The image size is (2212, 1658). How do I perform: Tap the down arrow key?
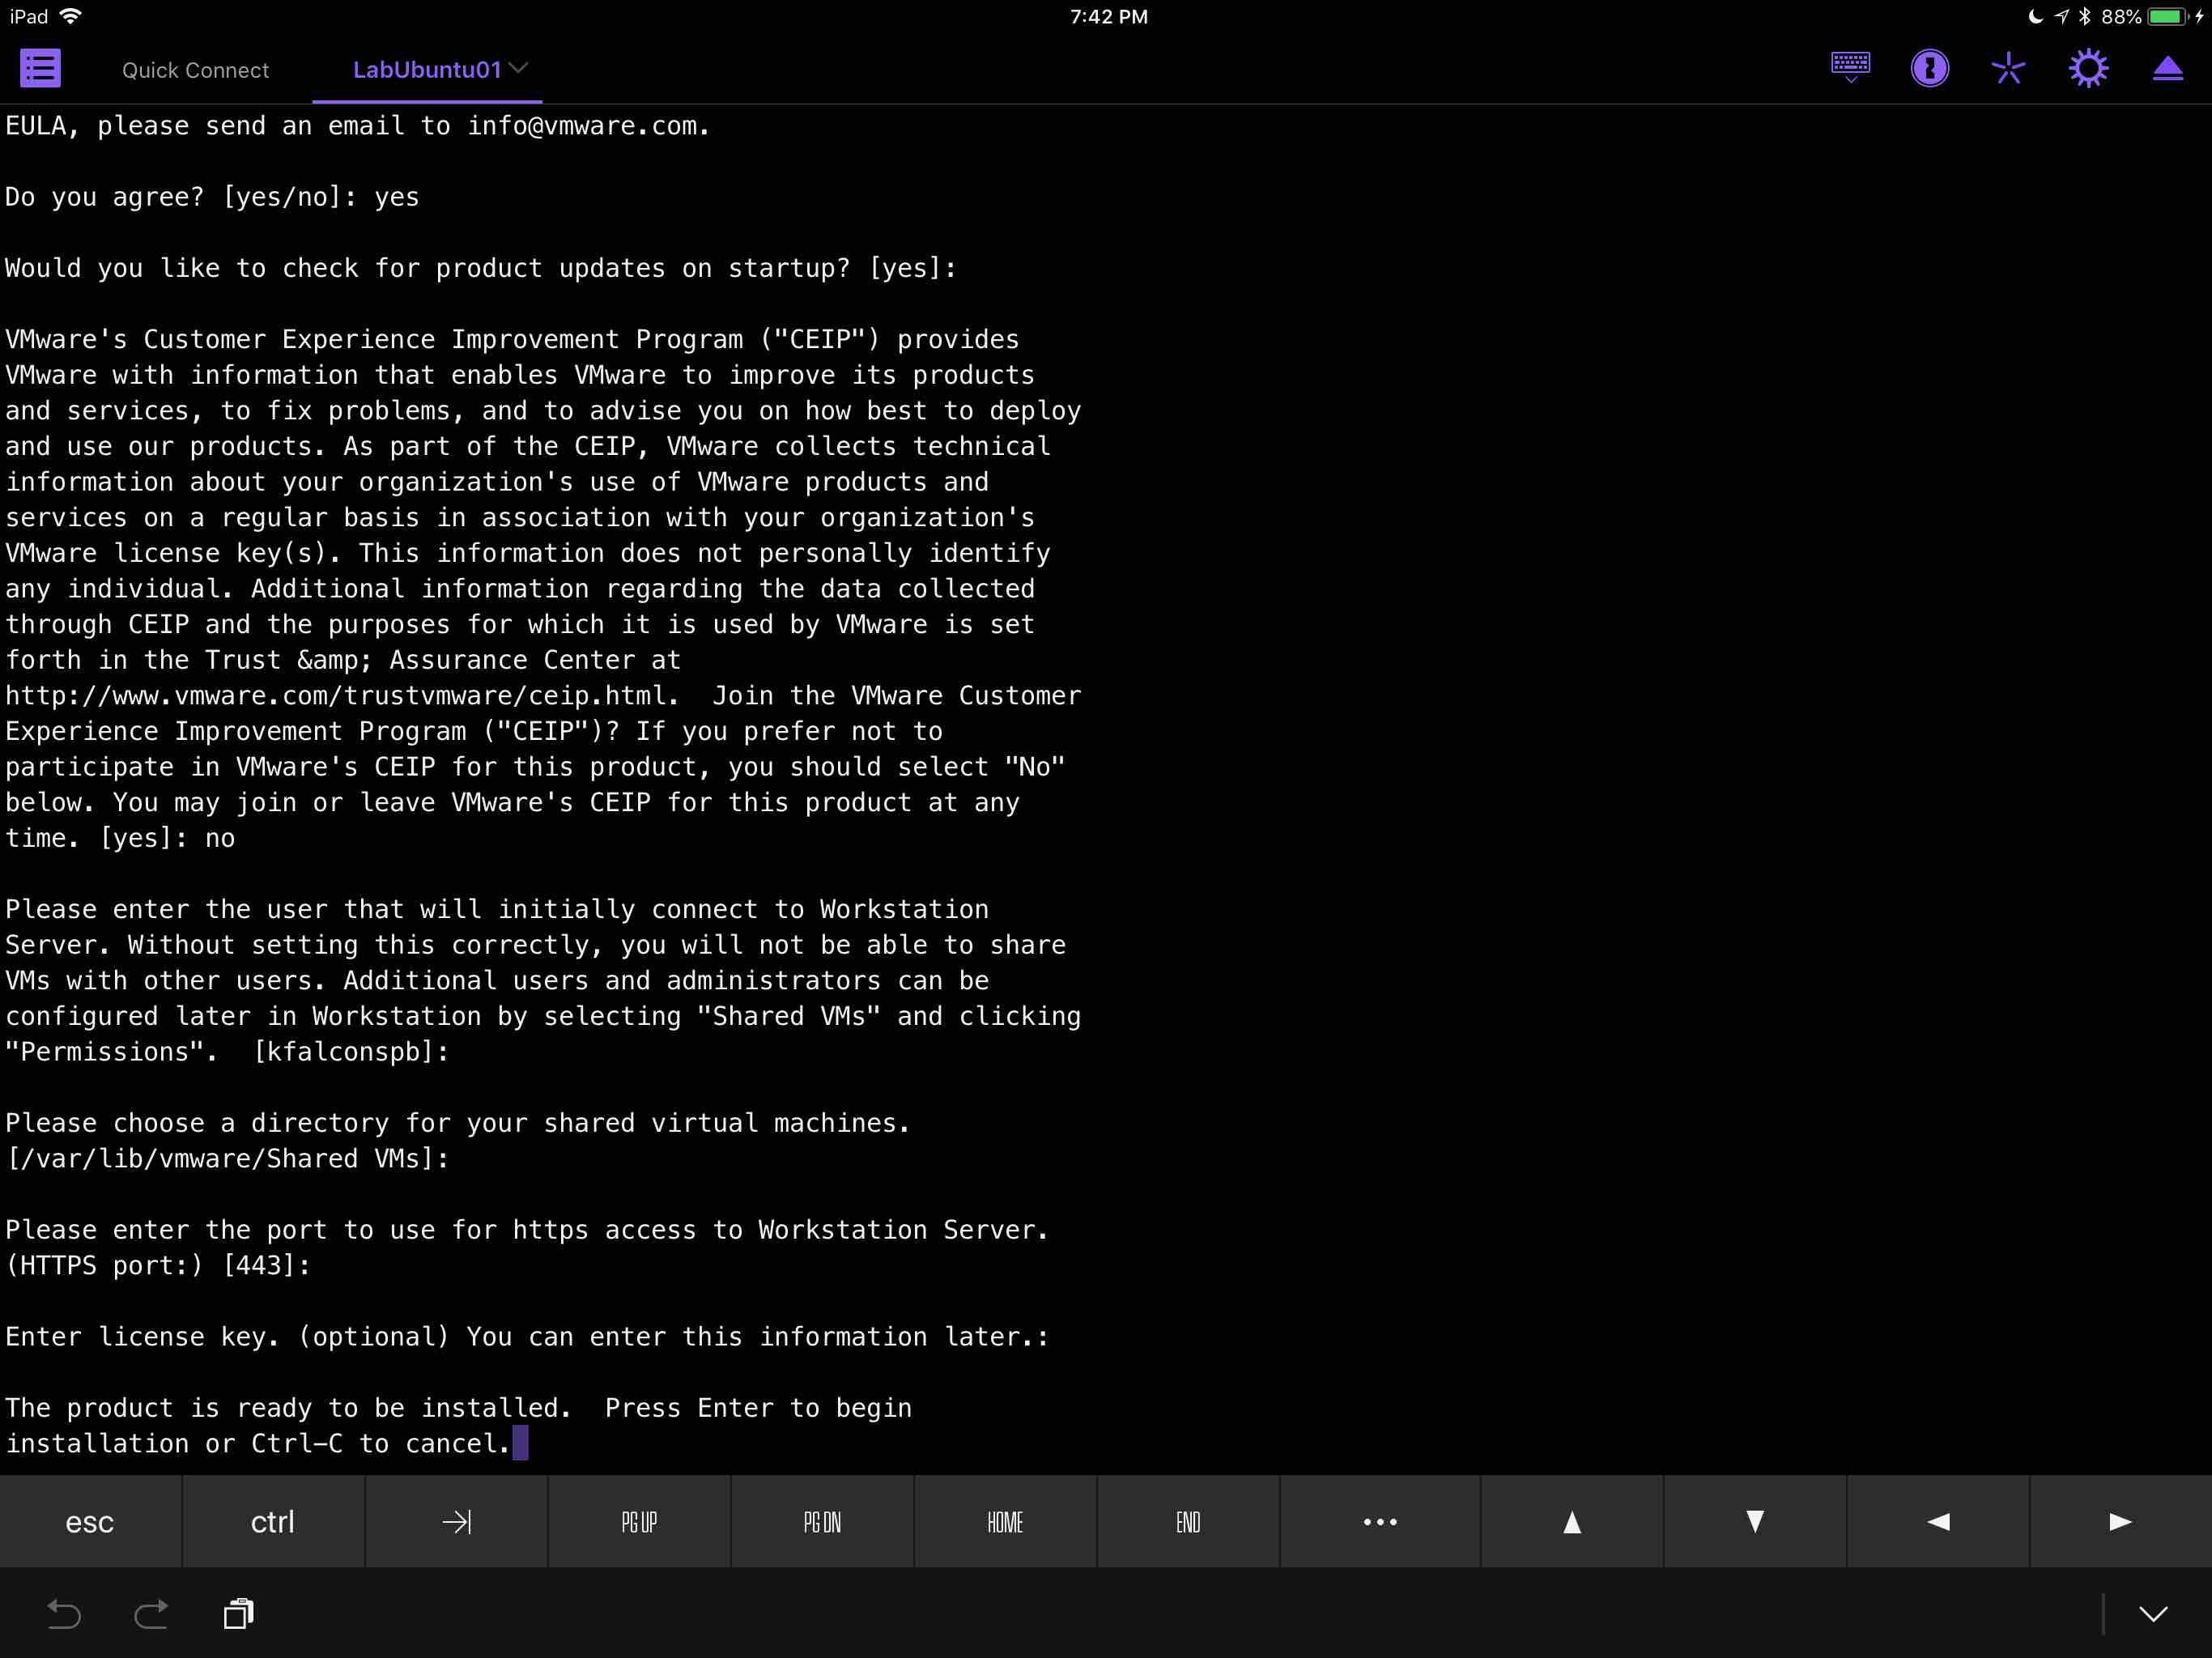[x=1755, y=1521]
